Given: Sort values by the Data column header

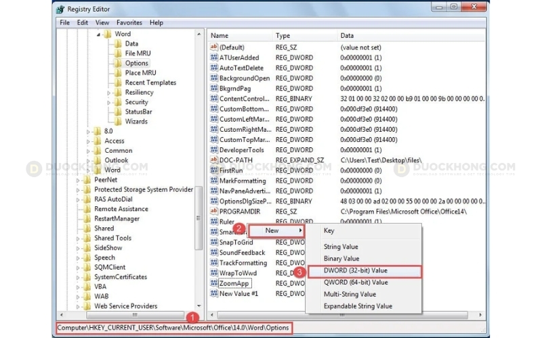Looking at the screenshot, I should pos(411,36).
